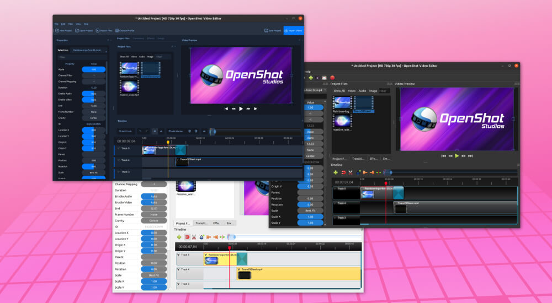Viewport: 552px width, 303px height.
Task: Expand the Track 5 arrow in the dark-themed timeline
Action: tap(336, 189)
